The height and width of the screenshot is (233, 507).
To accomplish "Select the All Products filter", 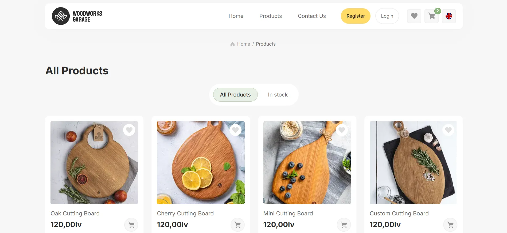I will click(235, 95).
